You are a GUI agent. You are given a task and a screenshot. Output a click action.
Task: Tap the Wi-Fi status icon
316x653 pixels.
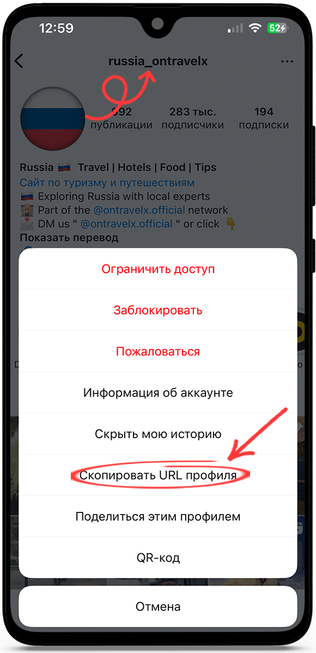[x=254, y=28]
